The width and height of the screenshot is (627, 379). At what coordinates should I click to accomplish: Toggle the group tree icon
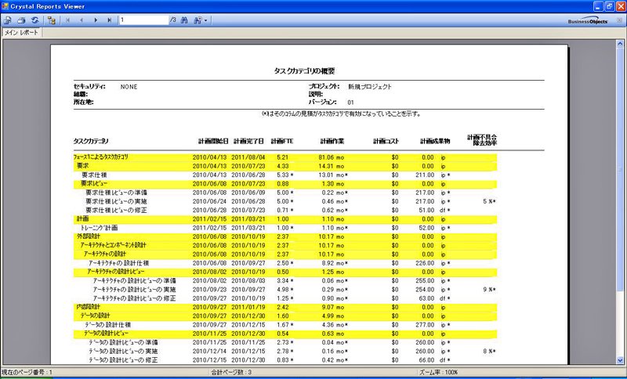(x=52, y=20)
